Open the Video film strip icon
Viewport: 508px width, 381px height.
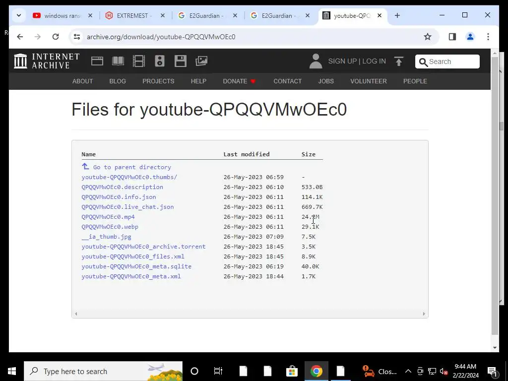[x=139, y=61]
